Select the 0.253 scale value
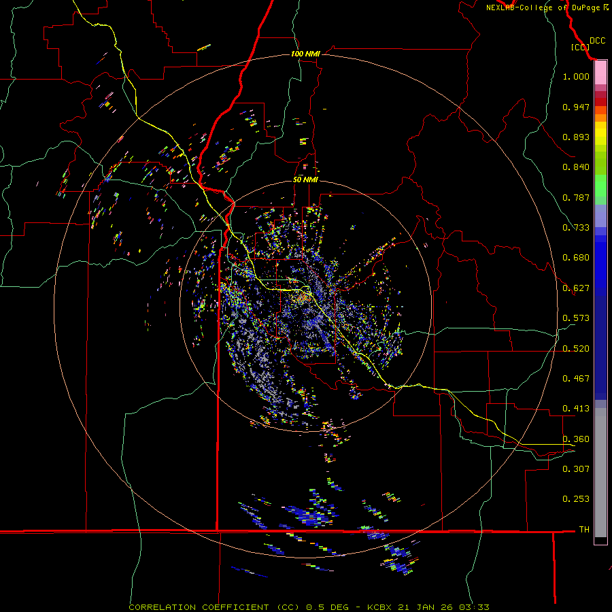The width and height of the screenshot is (612, 612). (576, 499)
